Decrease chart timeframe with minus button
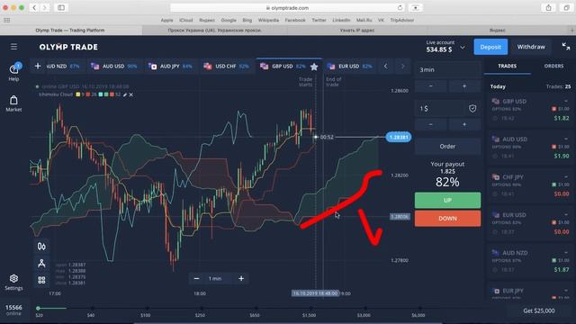576x324 pixels. point(196,278)
